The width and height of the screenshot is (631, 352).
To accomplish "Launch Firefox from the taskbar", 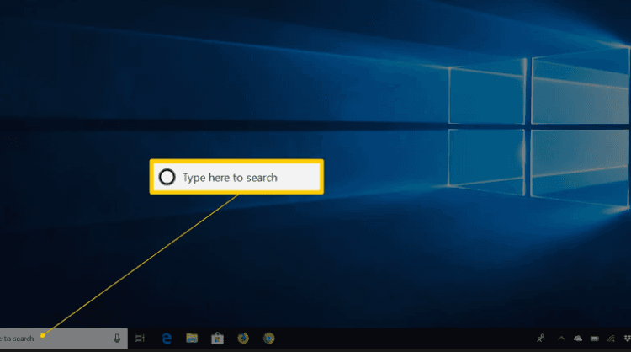I will click(x=243, y=339).
